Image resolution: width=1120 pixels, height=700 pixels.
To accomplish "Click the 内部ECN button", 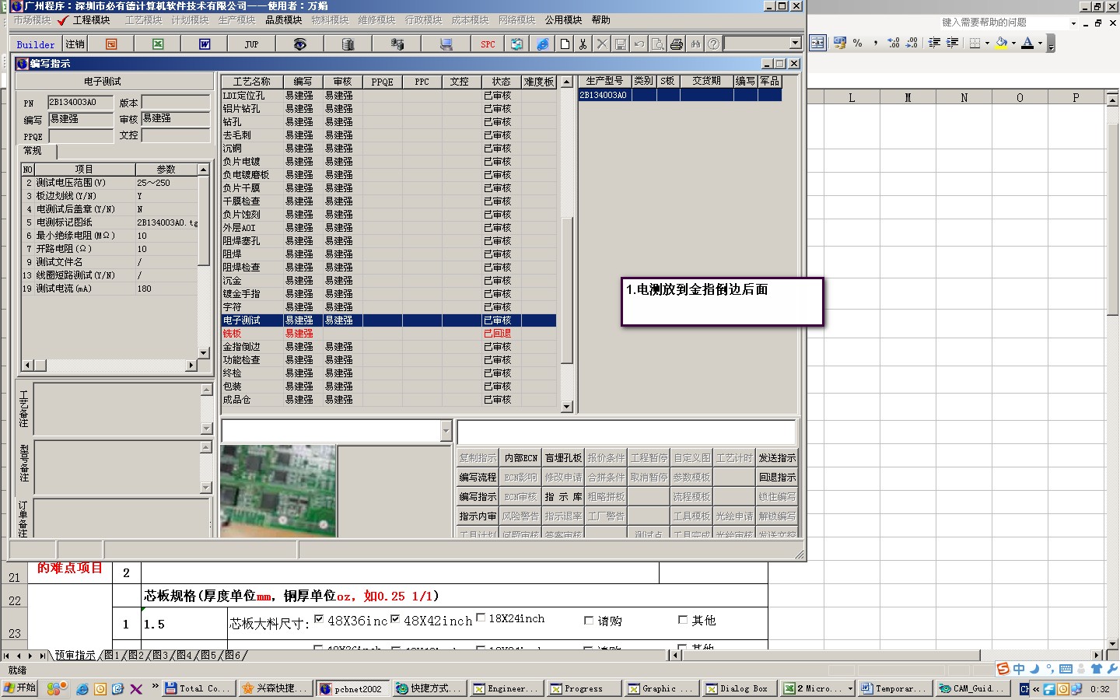I will click(x=520, y=458).
